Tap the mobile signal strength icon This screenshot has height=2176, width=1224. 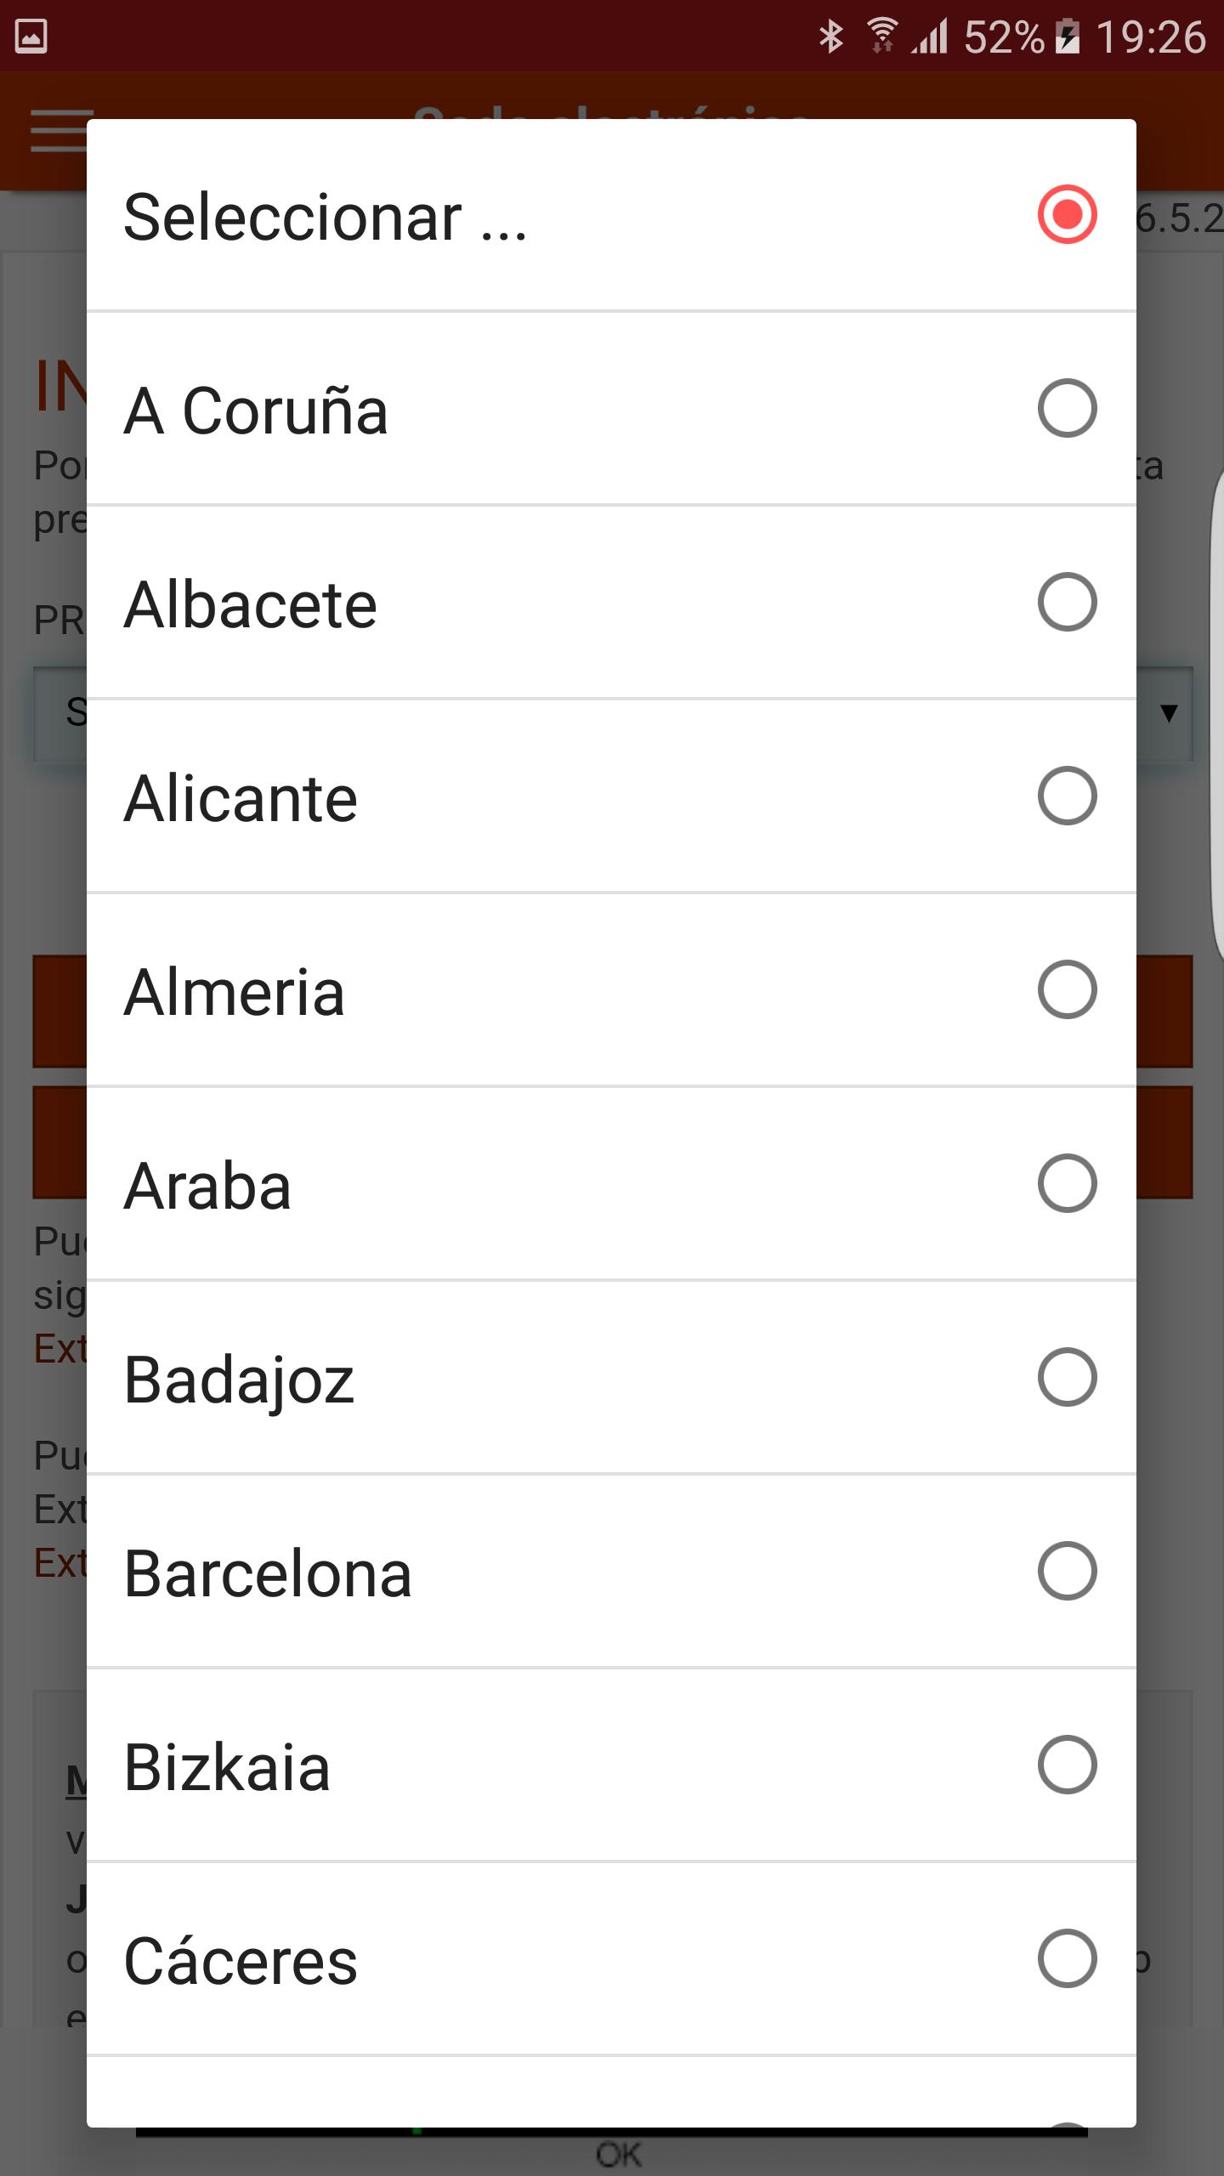[x=930, y=37]
